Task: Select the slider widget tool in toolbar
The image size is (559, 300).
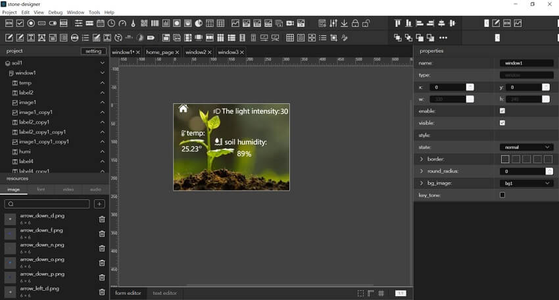Action: point(78,23)
